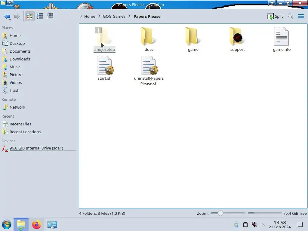Open the search magnifier tool
The image size is (308, 231).
(291, 16)
